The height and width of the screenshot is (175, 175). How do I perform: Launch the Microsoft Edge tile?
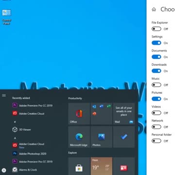pos(79,137)
